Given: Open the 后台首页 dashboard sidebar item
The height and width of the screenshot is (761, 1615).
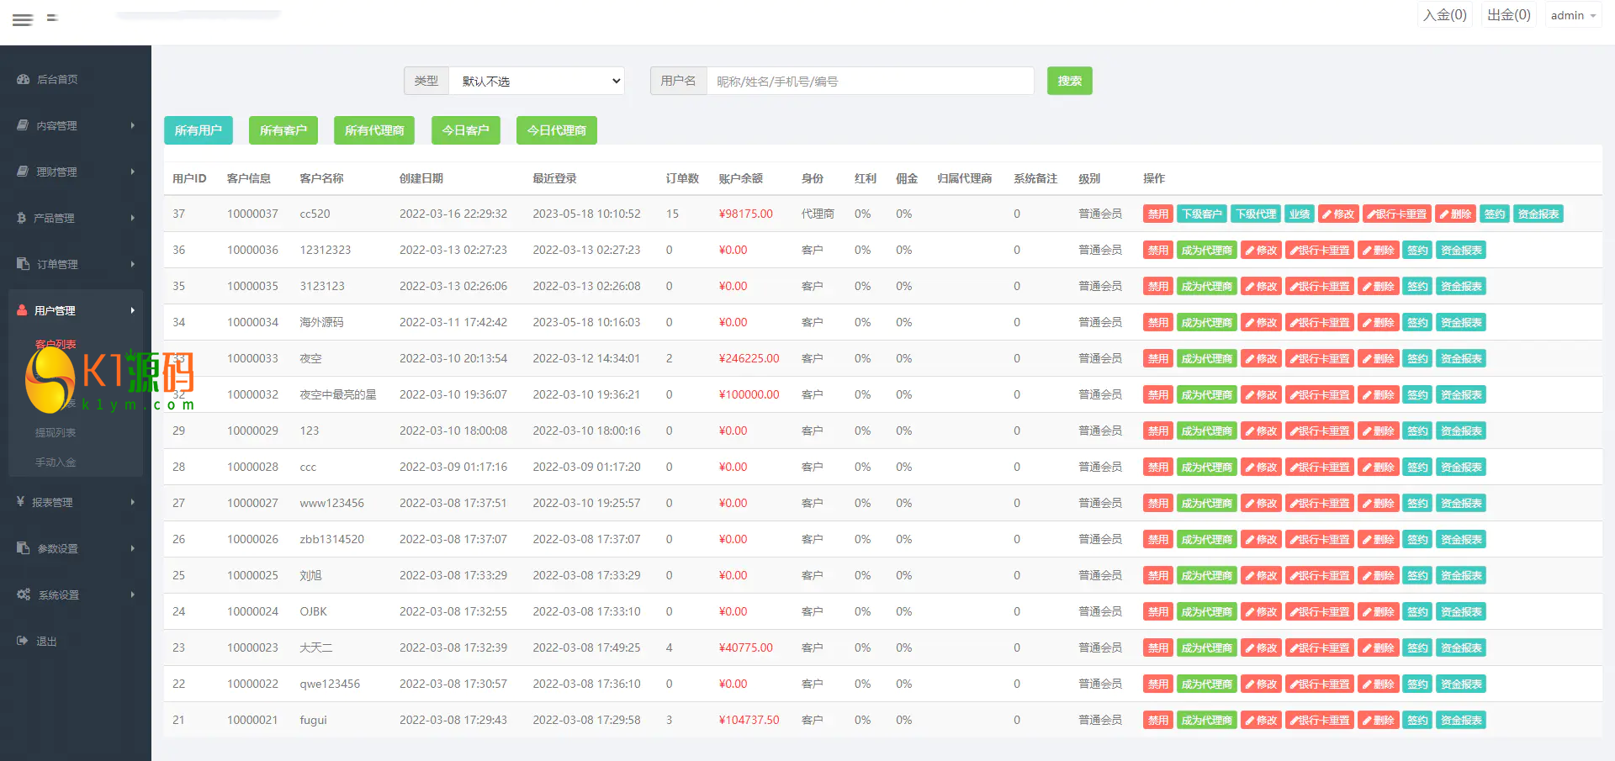Looking at the screenshot, I should (56, 80).
